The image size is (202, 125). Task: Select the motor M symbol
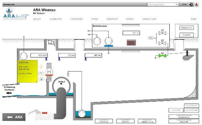tap(49, 72)
